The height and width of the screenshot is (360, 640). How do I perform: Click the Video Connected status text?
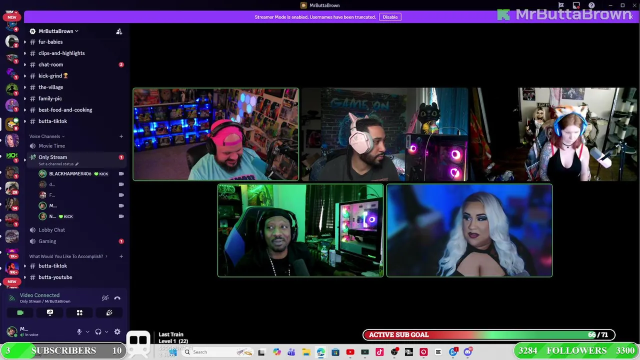[39, 295]
